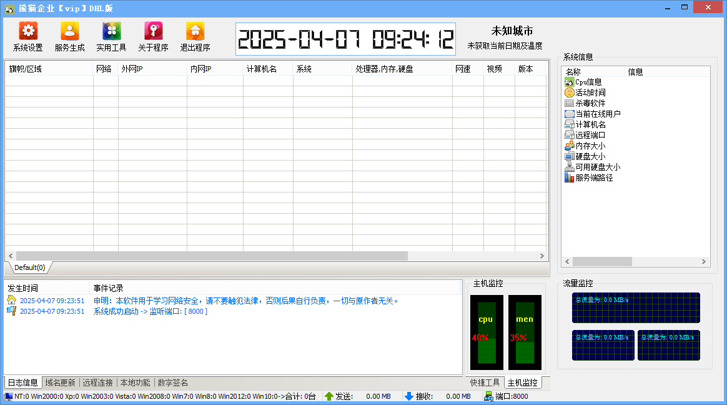This screenshot has height=405, width=727.
Task: Select Cpu信息 item in system info list
Action: [588, 82]
